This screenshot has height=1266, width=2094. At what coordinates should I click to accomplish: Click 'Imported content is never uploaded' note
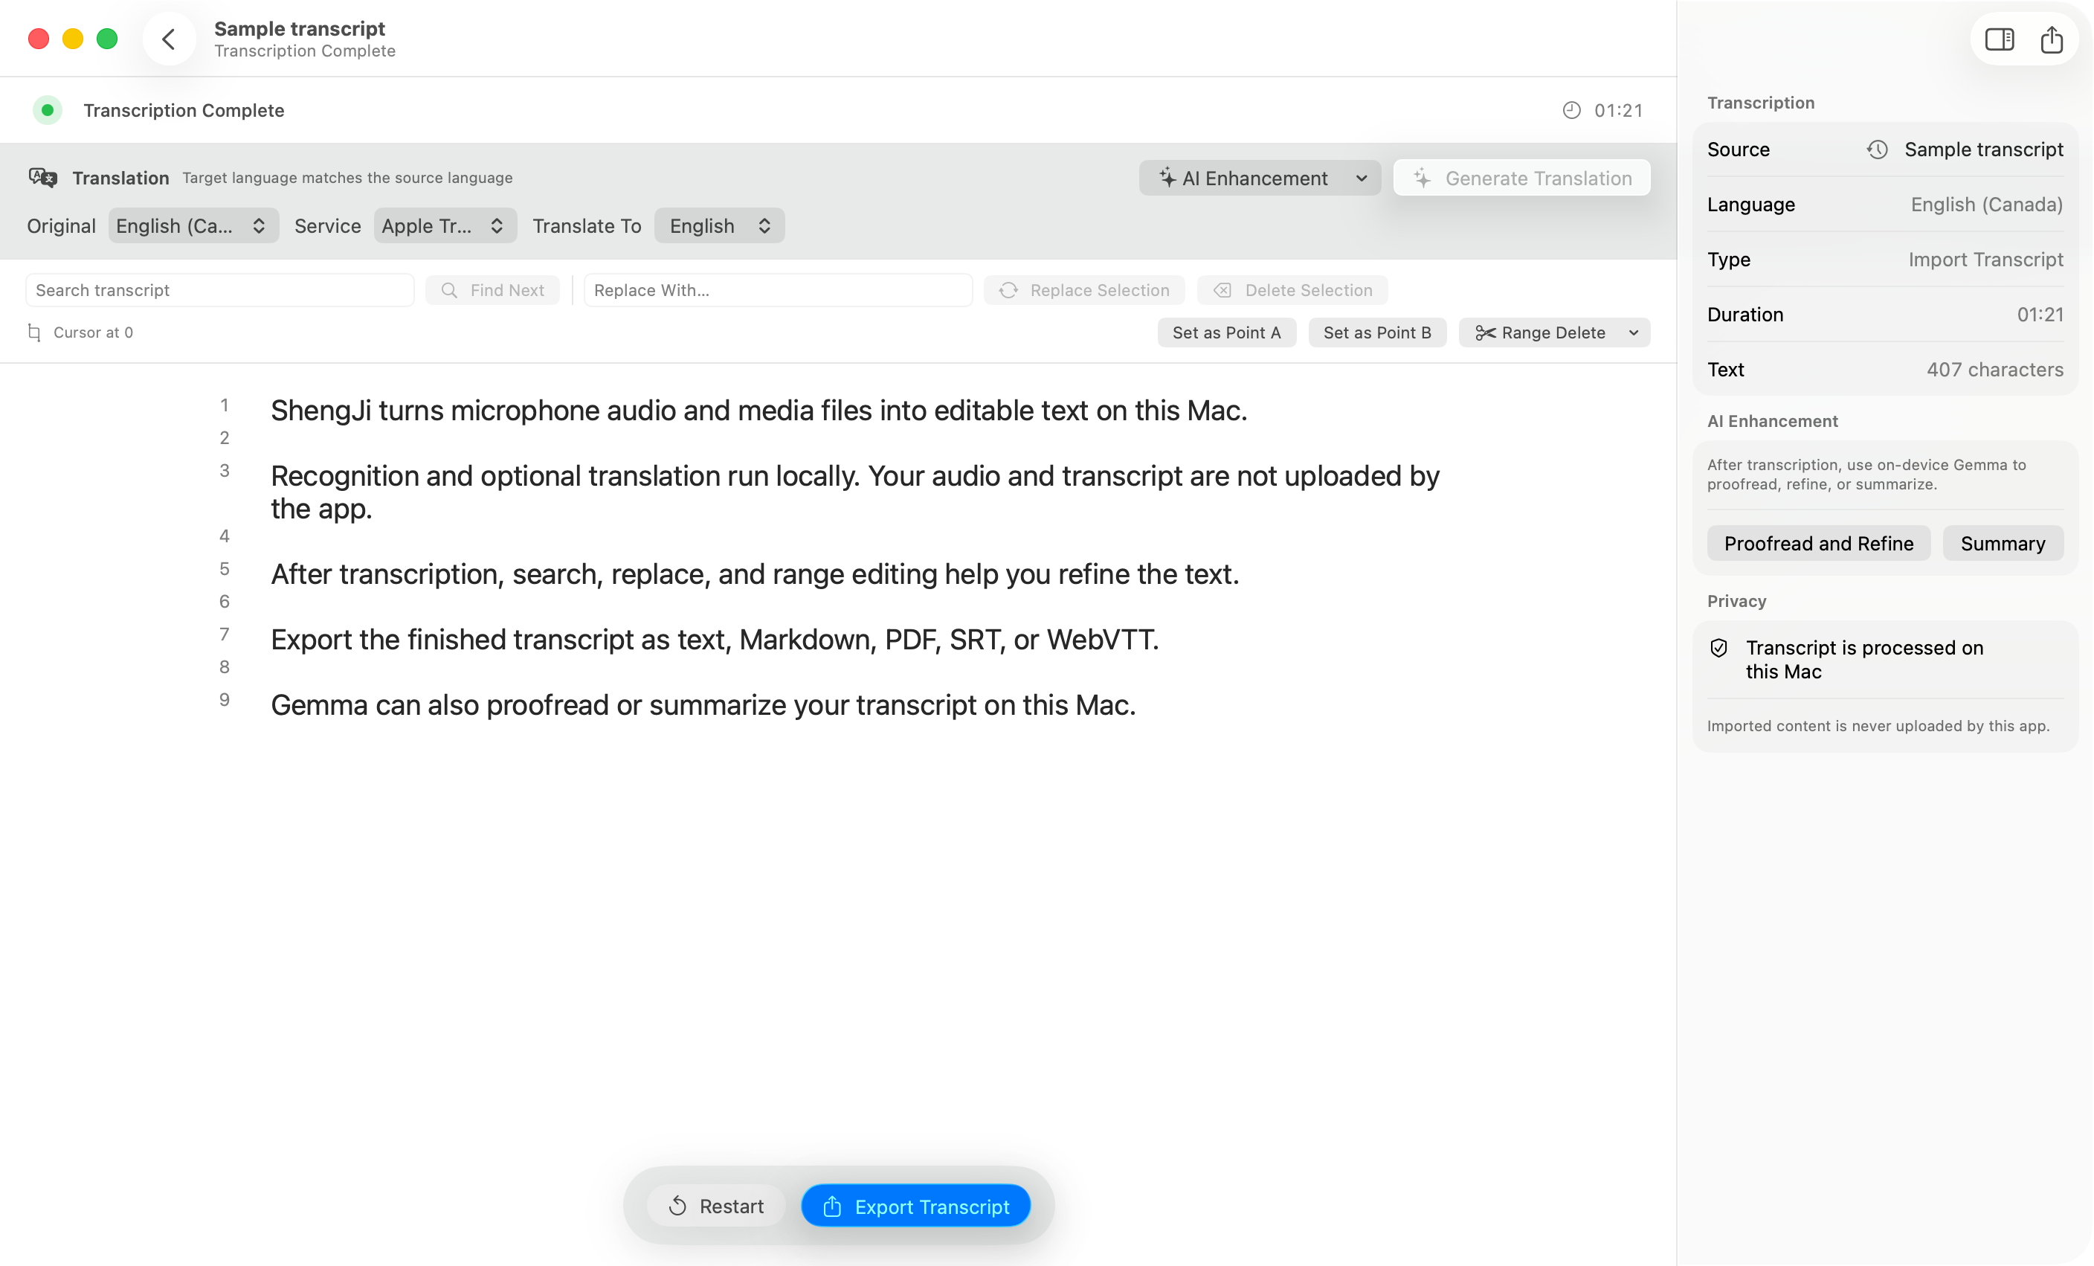1878,726
